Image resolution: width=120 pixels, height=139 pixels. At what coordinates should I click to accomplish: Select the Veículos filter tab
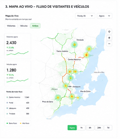(24, 26)
